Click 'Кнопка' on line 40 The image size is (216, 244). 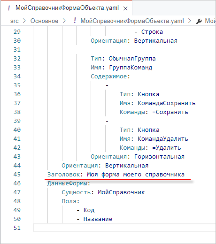pyautogui.click(x=148, y=130)
